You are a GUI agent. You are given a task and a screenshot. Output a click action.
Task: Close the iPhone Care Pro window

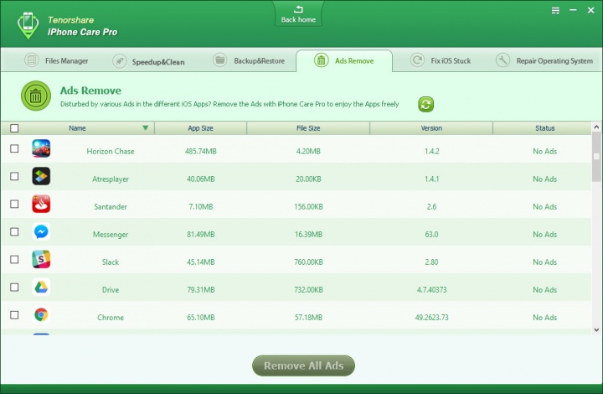pyautogui.click(x=591, y=10)
